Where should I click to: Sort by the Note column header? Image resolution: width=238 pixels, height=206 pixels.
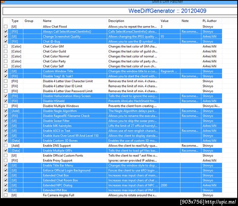[x=185, y=21]
